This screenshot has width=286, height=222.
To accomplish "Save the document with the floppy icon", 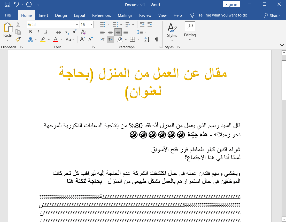I will [x=7, y=4].
